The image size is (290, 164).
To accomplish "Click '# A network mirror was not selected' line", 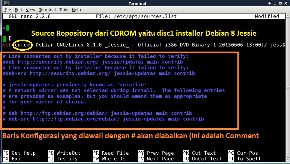I will pyautogui.click(x=114, y=90).
